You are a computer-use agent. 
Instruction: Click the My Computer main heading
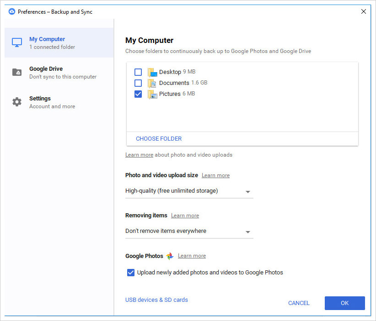click(149, 40)
